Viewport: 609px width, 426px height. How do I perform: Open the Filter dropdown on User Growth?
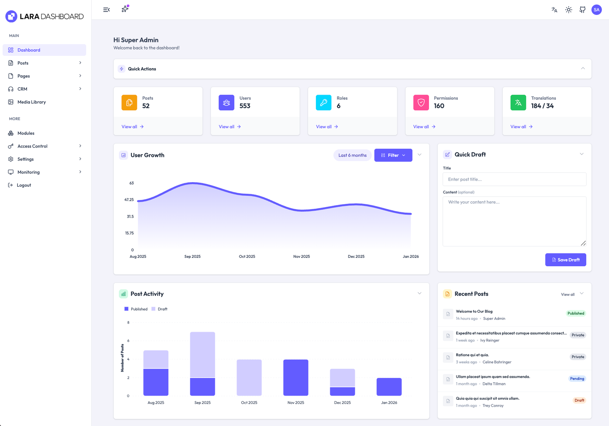coord(393,155)
